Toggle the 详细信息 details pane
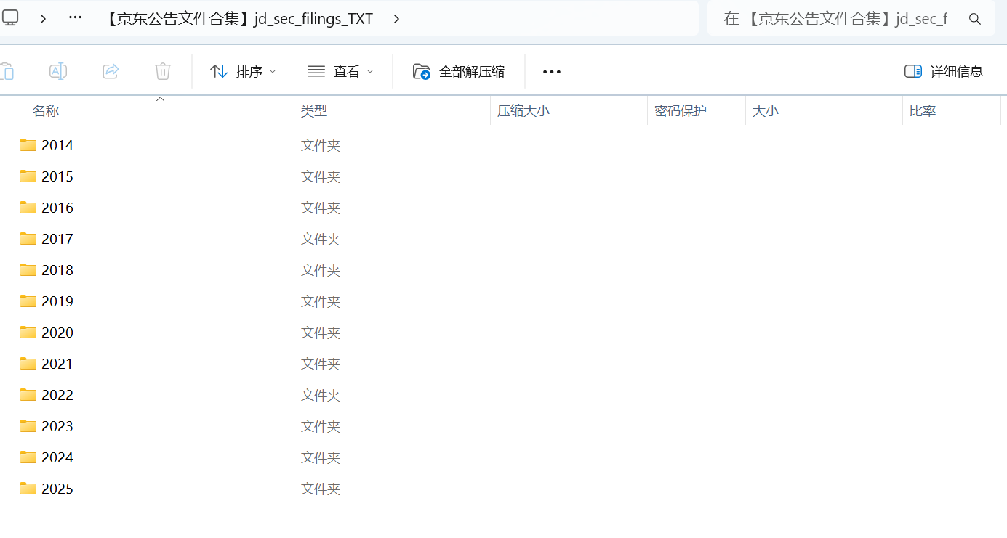1007x538 pixels. [944, 71]
